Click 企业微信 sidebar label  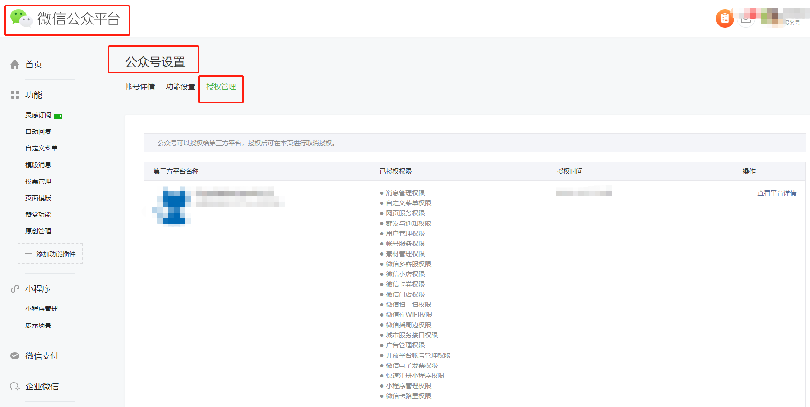point(42,387)
